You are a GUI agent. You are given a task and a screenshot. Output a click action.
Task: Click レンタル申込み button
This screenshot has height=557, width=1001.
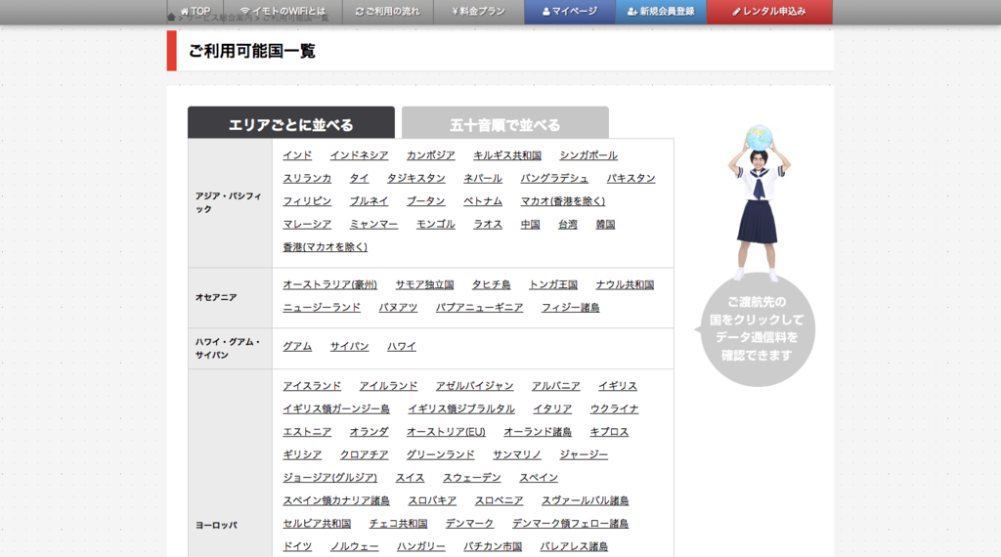pyautogui.click(x=769, y=12)
